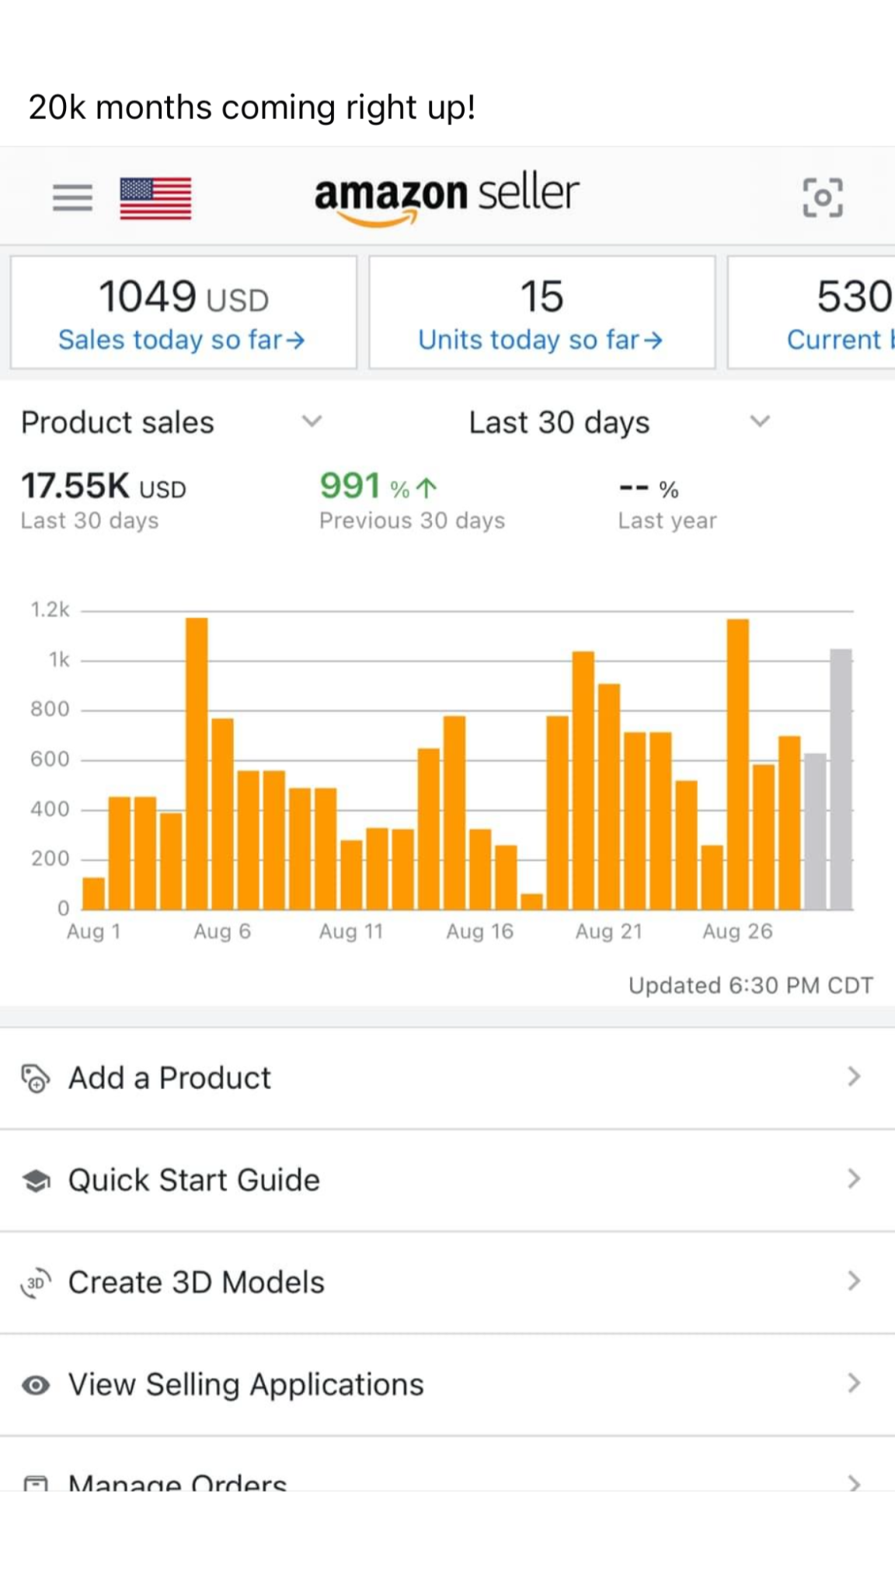Image resolution: width=895 pixels, height=1592 pixels.
Task: Tap the Create 3D Models icon
Action: (36, 1283)
